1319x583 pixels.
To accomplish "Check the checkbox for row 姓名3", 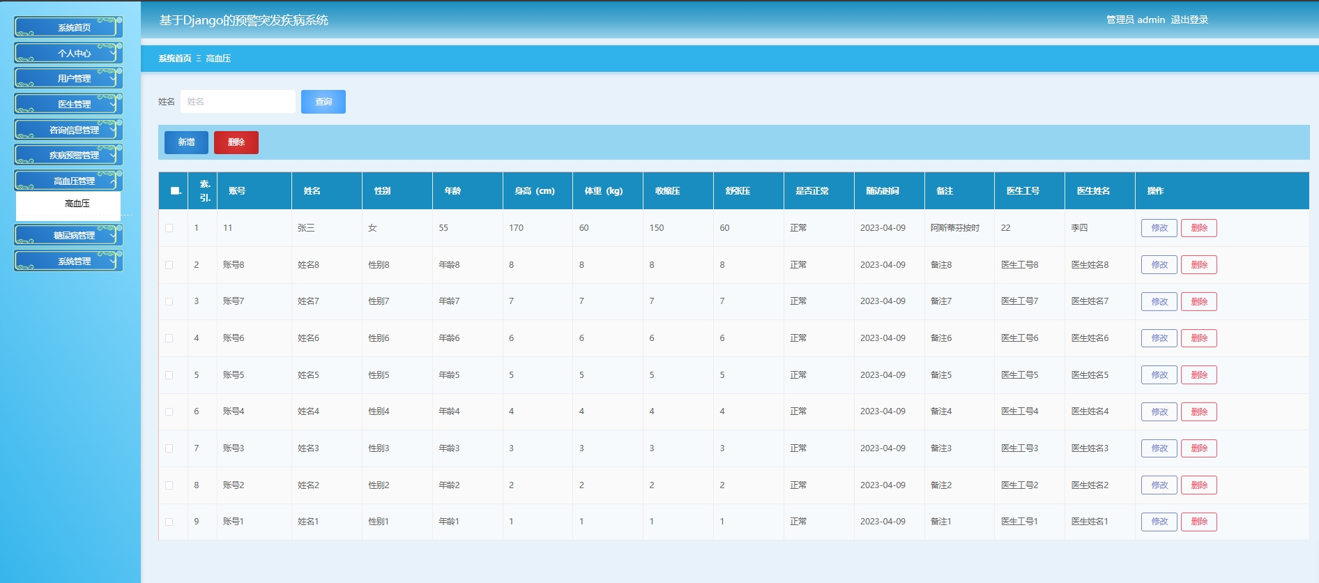I will [169, 448].
